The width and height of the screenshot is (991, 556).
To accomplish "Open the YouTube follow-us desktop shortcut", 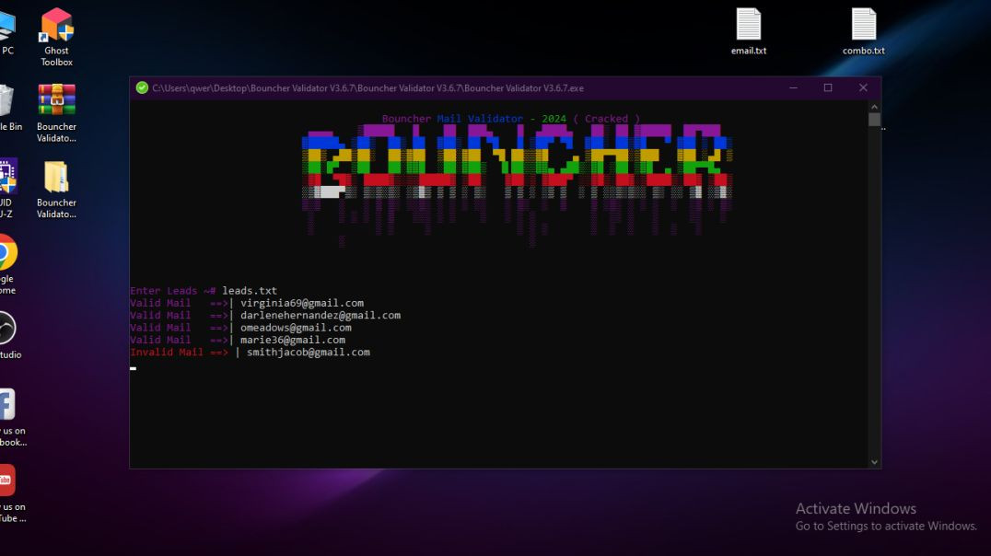I will click(11, 494).
